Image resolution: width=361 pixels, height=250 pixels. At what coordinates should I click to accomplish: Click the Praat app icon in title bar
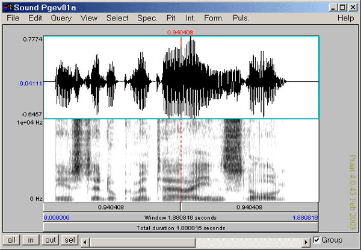point(7,7)
